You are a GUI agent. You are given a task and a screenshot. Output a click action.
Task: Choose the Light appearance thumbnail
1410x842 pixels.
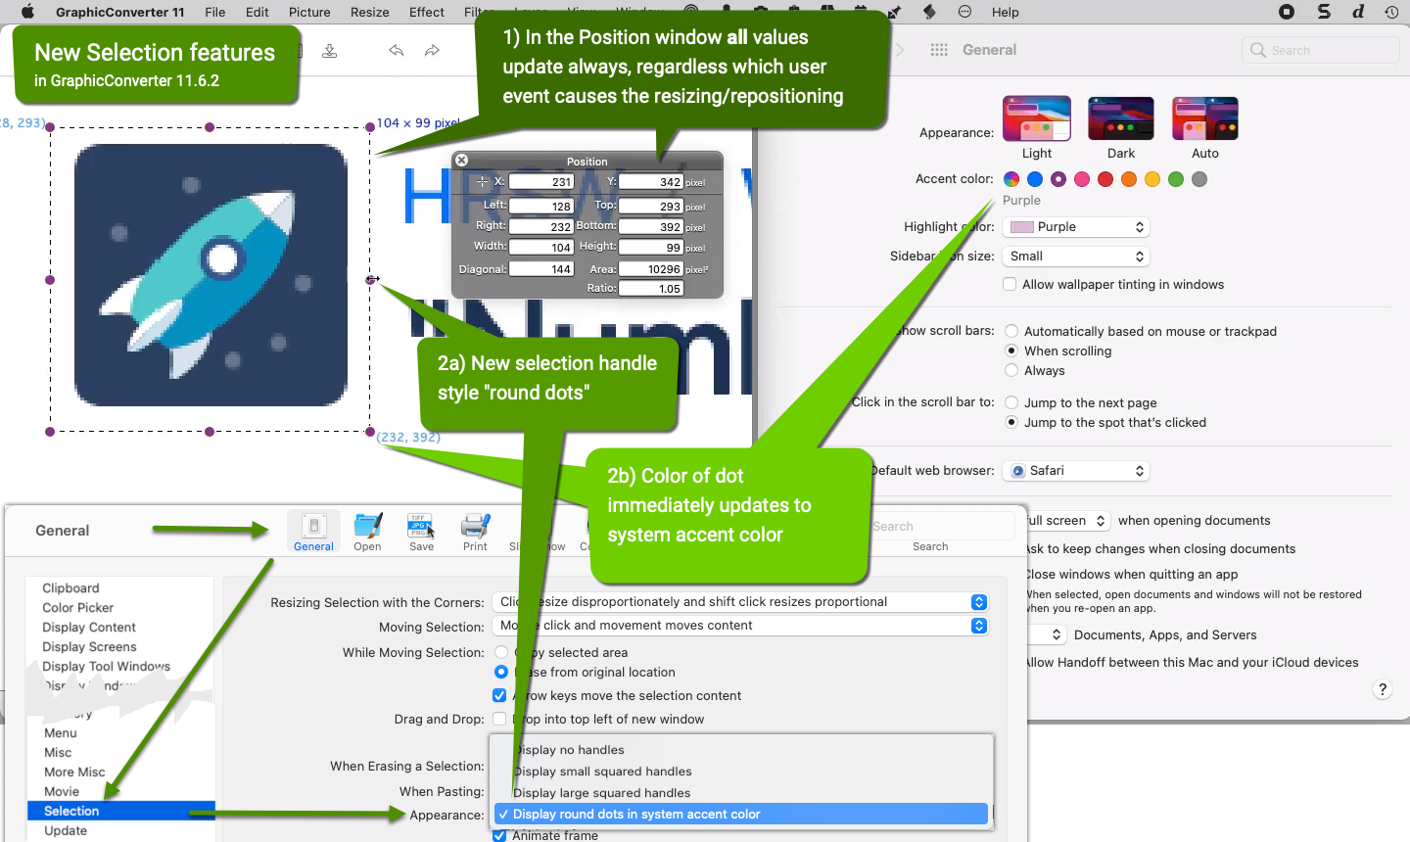click(1037, 118)
